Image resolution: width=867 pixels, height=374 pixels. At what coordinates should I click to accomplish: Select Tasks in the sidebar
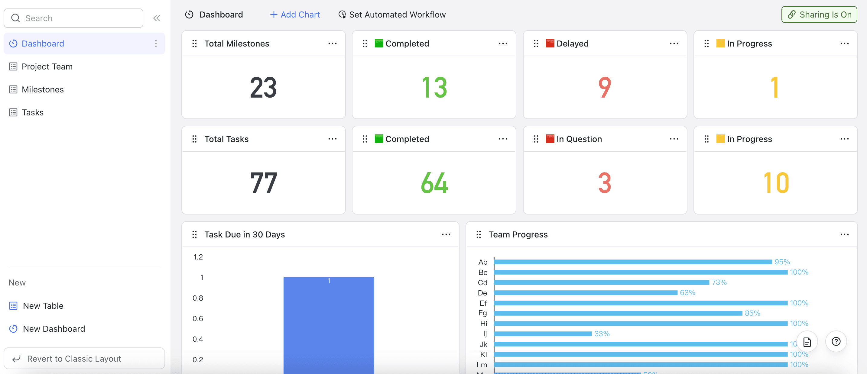point(32,112)
